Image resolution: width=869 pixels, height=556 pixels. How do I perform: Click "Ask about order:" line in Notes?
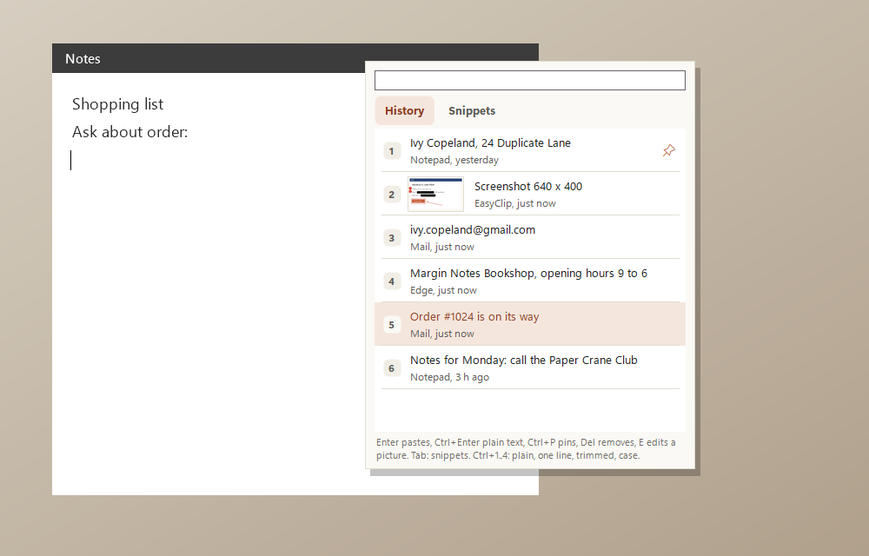click(129, 132)
